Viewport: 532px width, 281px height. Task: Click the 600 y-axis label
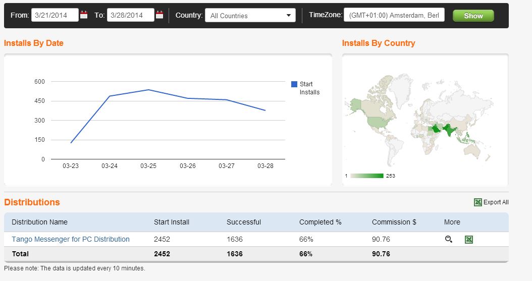(x=40, y=81)
